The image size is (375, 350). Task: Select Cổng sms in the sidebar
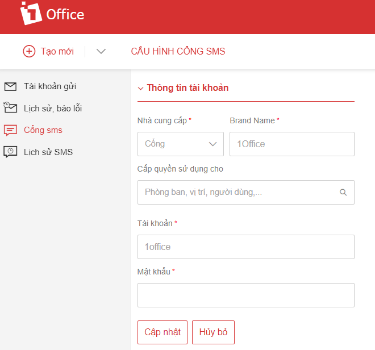click(43, 130)
